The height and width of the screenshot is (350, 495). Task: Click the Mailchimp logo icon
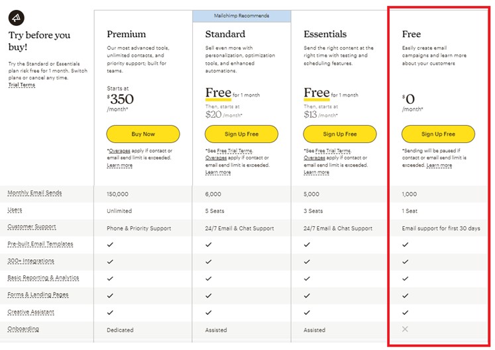(x=18, y=15)
